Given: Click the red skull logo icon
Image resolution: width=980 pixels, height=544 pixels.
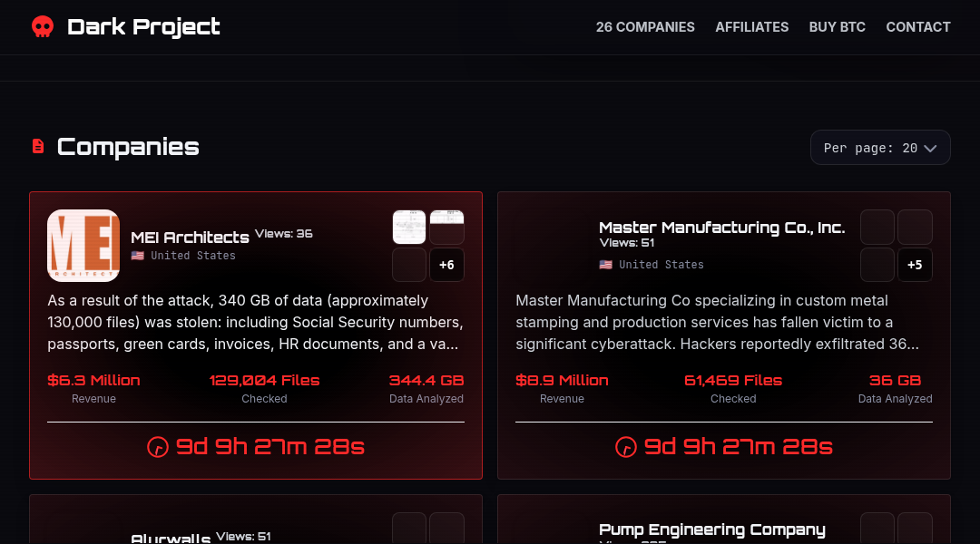Looking at the screenshot, I should tap(43, 27).
